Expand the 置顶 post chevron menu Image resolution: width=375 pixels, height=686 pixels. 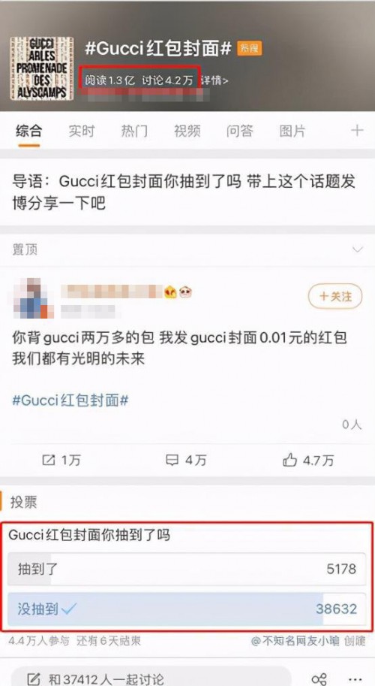(x=358, y=249)
